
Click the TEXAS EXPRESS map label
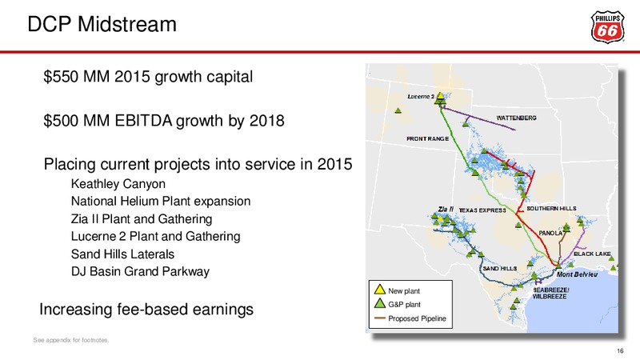point(482,210)
